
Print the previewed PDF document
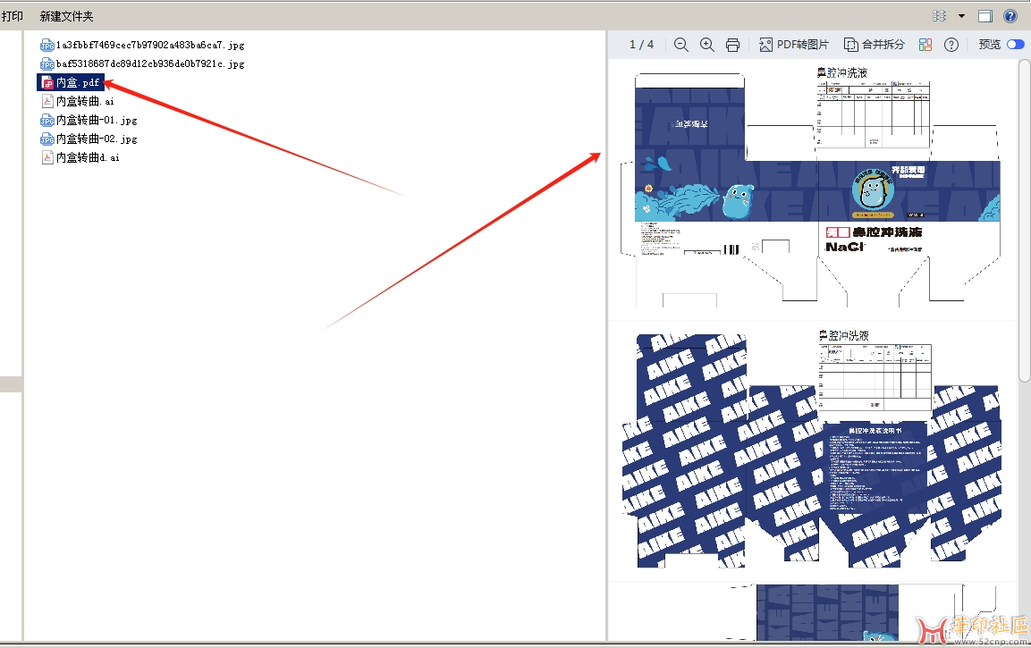732,45
